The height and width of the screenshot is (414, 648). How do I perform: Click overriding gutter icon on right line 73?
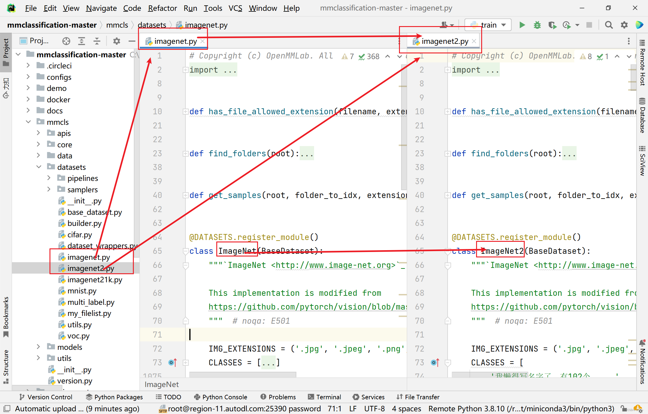click(x=435, y=363)
